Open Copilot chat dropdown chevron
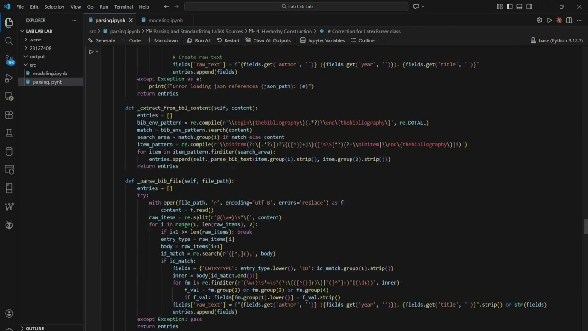 (423, 6)
